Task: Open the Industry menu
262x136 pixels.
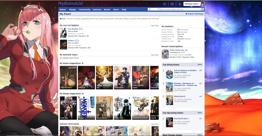Action: 97,9
